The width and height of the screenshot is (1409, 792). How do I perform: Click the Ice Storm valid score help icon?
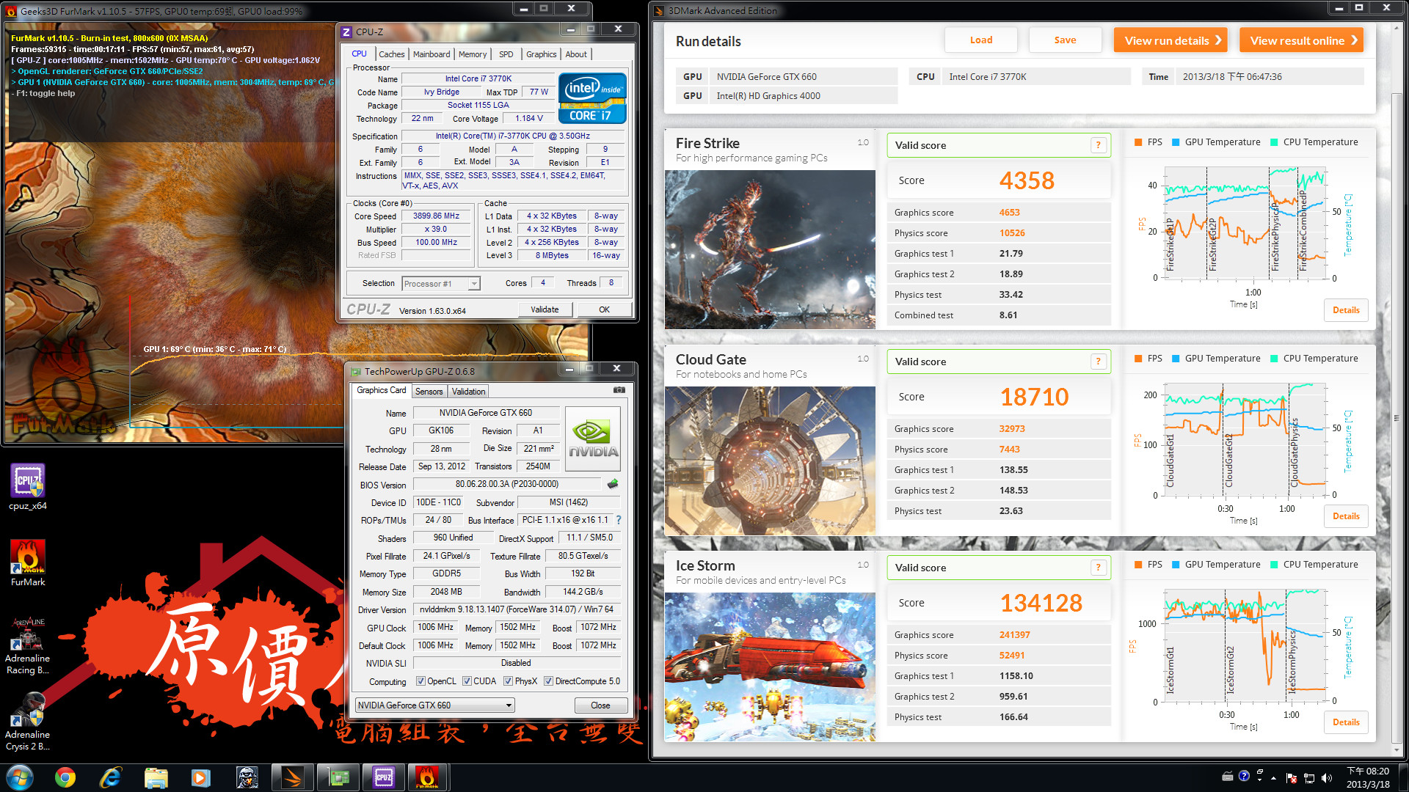click(1098, 568)
